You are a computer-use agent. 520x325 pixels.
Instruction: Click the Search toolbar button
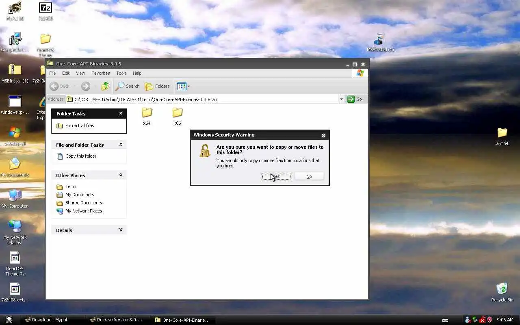pos(128,86)
